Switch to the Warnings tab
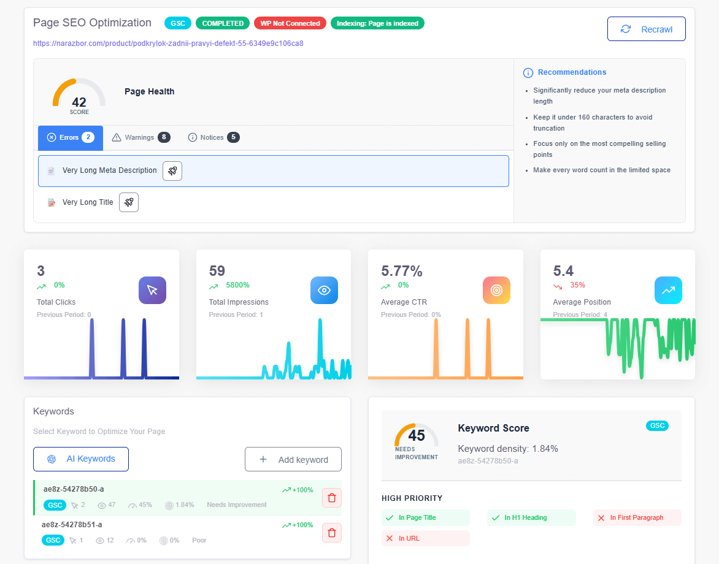Screen dimensions: 719x564 [140, 137]
